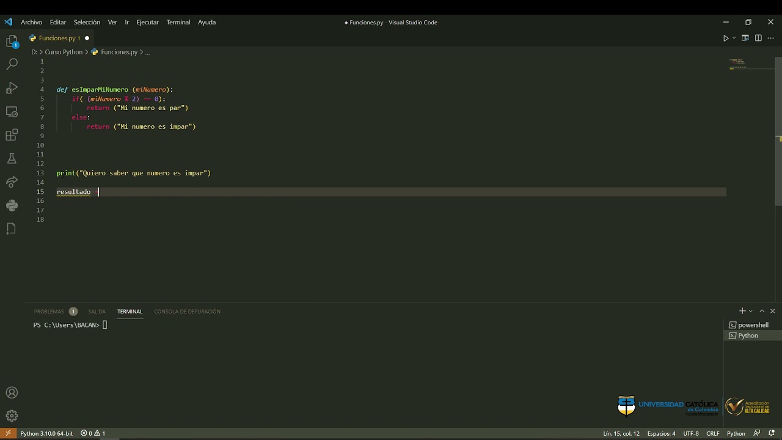
Task: Switch to the SALIDA panel tab
Action: pos(97,311)
